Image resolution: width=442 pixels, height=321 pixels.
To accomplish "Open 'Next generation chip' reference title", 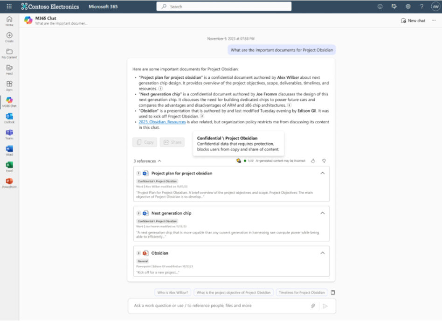I will point(172,213).
